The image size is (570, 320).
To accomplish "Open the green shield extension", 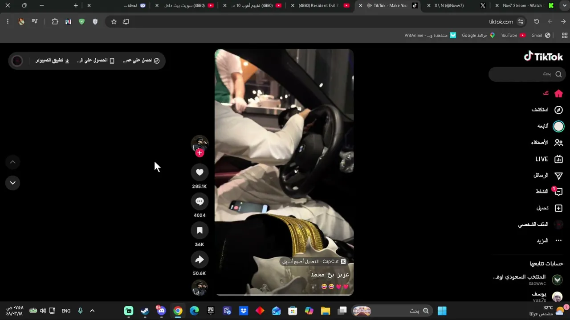I will pos(81,21).
